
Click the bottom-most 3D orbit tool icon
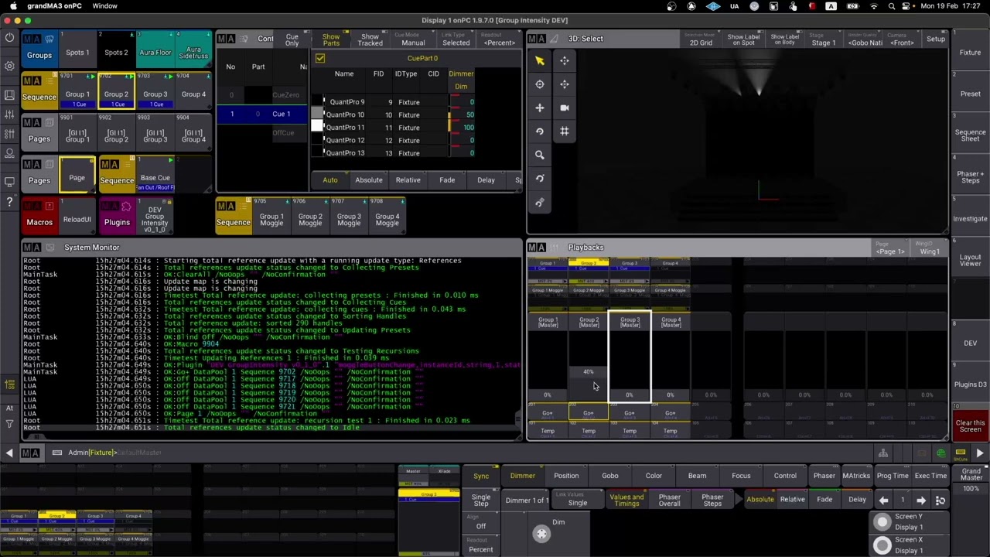pos(540,202)
